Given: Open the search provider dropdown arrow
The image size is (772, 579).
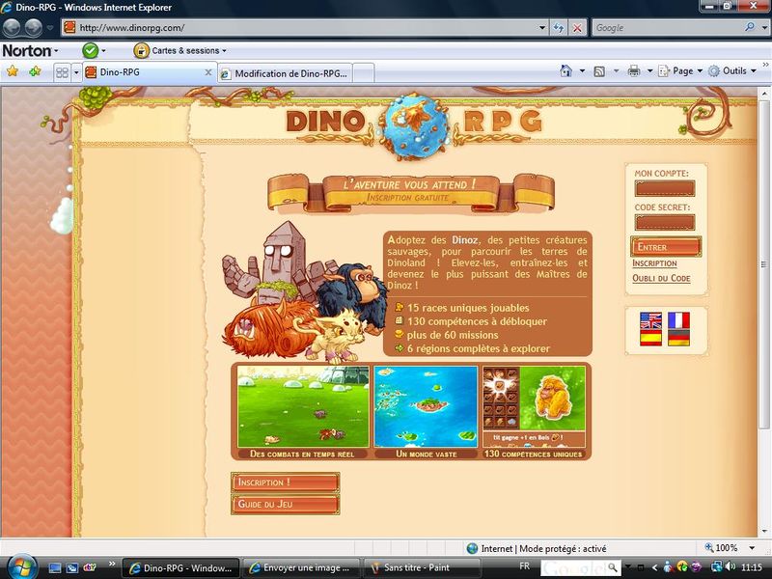Looking at the screenshot, I should pyautogui.click(x=764, y=28).
